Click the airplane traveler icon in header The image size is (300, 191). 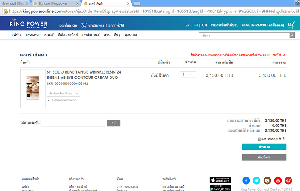(83, 25)
